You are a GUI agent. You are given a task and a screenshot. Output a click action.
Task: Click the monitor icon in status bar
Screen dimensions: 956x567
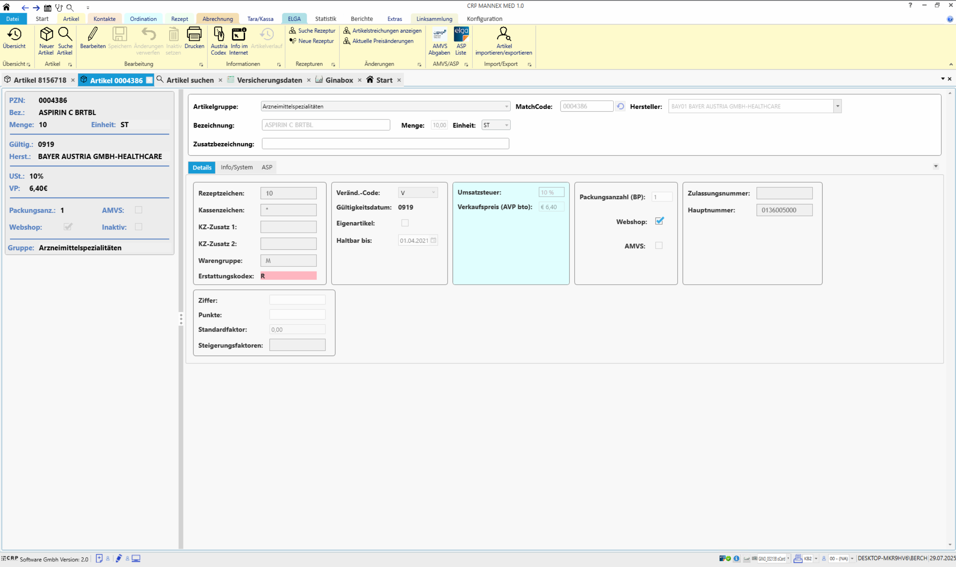(136, 558)
